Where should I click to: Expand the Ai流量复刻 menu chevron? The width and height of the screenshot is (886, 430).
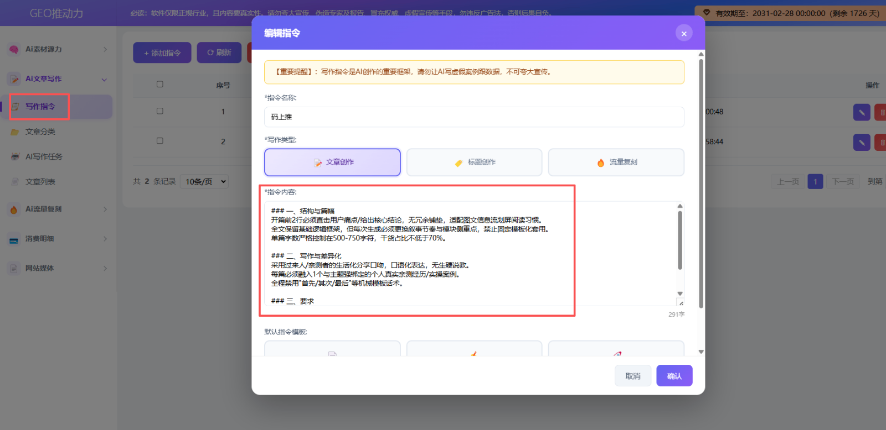105,209
